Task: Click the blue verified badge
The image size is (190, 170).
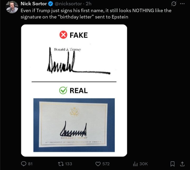Action: (51, 4)
